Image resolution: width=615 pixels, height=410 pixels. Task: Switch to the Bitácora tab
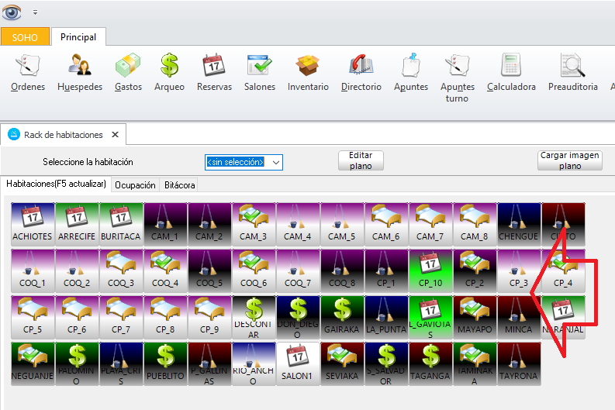point(179,185)
